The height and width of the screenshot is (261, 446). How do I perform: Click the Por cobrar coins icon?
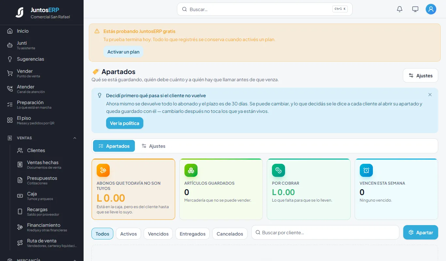[279, 170]
